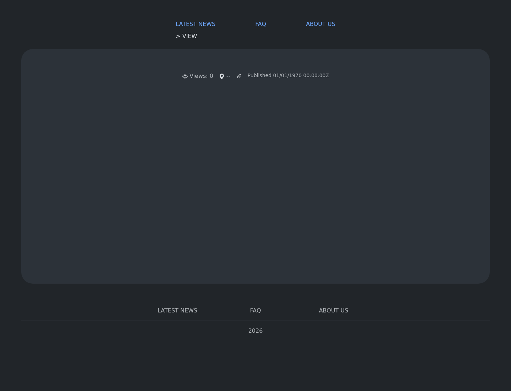Go to ABOUT US in top navigation
This screenshot has height=391, width=511.
pos(320,24)
